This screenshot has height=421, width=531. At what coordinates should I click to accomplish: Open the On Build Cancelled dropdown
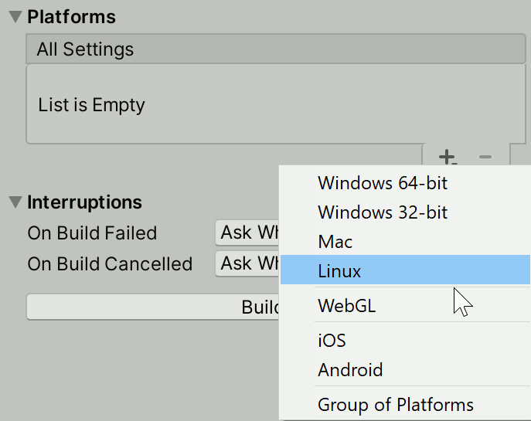pyautogui.click(x=247, y=263)
